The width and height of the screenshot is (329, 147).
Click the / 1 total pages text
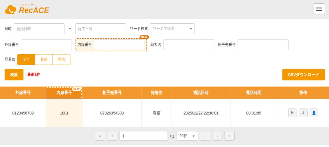[x=172, y=136]
